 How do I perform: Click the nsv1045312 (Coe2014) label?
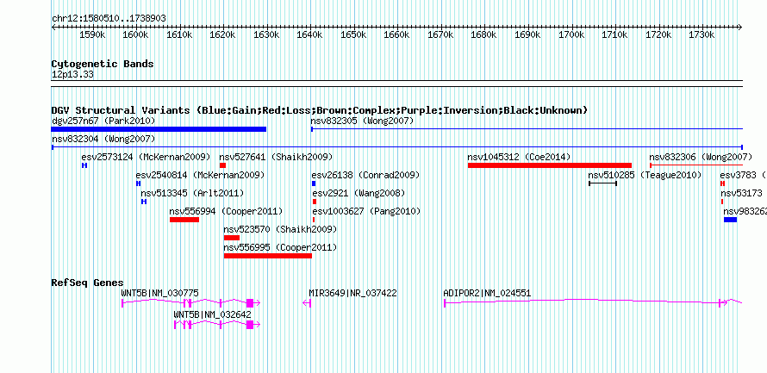(x=519, y=157)
